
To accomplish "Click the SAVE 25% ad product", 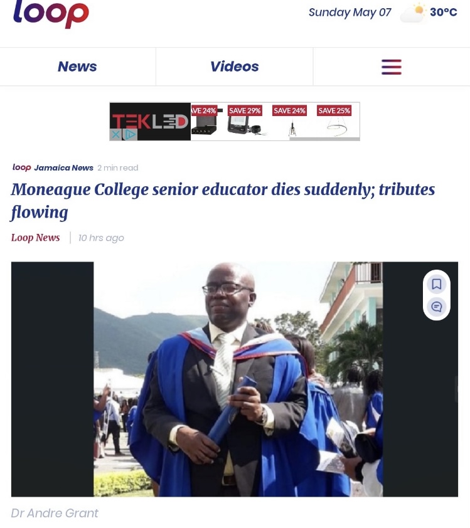I will coord(334,121).
